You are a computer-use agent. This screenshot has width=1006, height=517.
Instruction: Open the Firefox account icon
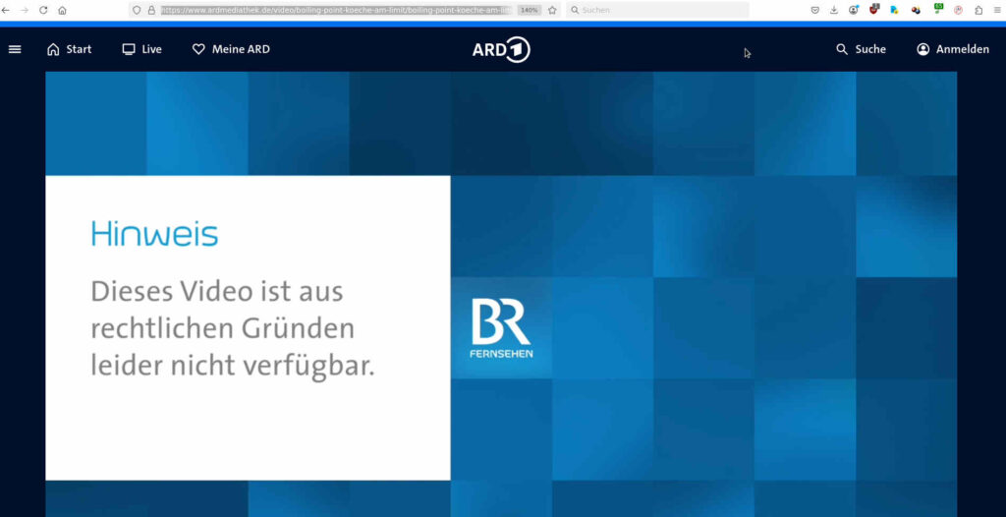pos(854,10)
